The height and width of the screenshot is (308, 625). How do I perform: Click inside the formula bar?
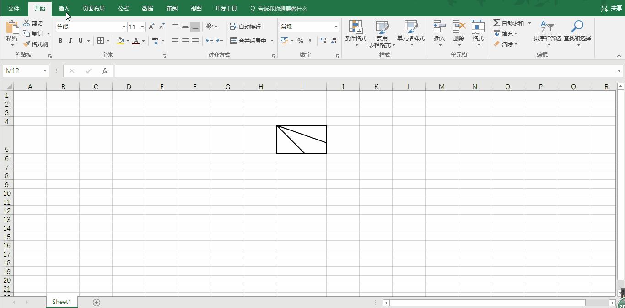coord(320,71)
